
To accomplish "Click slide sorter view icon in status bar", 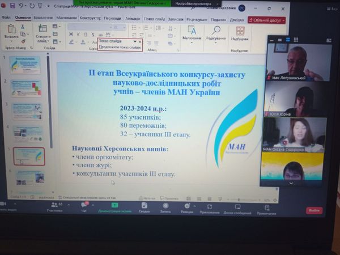I will [199, 198].
